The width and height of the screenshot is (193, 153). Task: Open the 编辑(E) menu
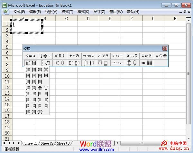pyautogui.click(x=35, y=12)
